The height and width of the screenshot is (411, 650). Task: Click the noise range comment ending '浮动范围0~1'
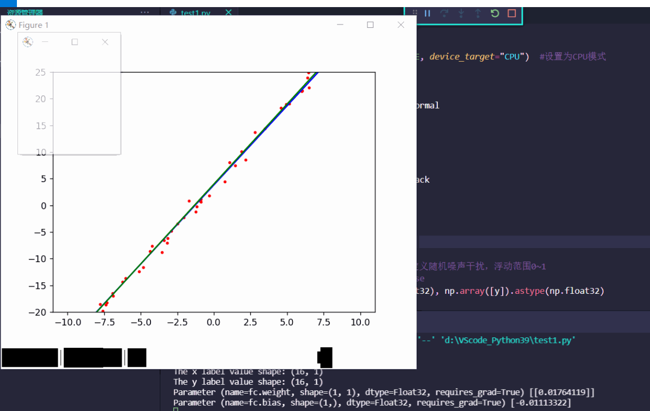click(481, 266)
